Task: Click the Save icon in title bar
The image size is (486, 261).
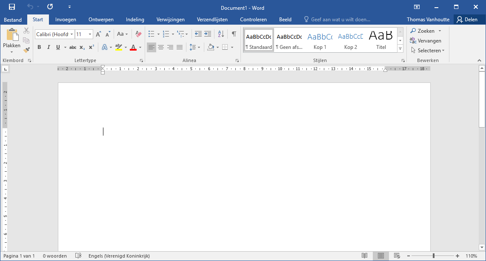Action: click(x=12, y=7)
